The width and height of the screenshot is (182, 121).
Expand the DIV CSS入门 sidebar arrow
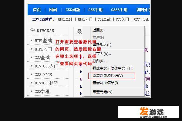[x=32, y=66]
